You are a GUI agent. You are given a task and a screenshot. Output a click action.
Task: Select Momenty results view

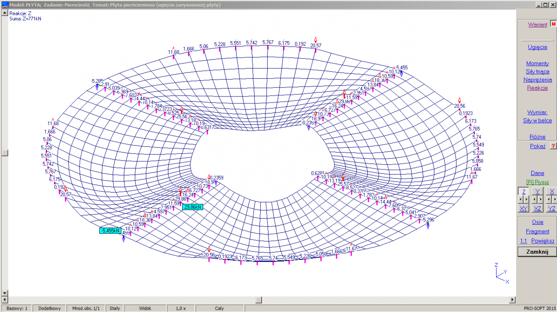pyautogui.click(x=537, y=63)
